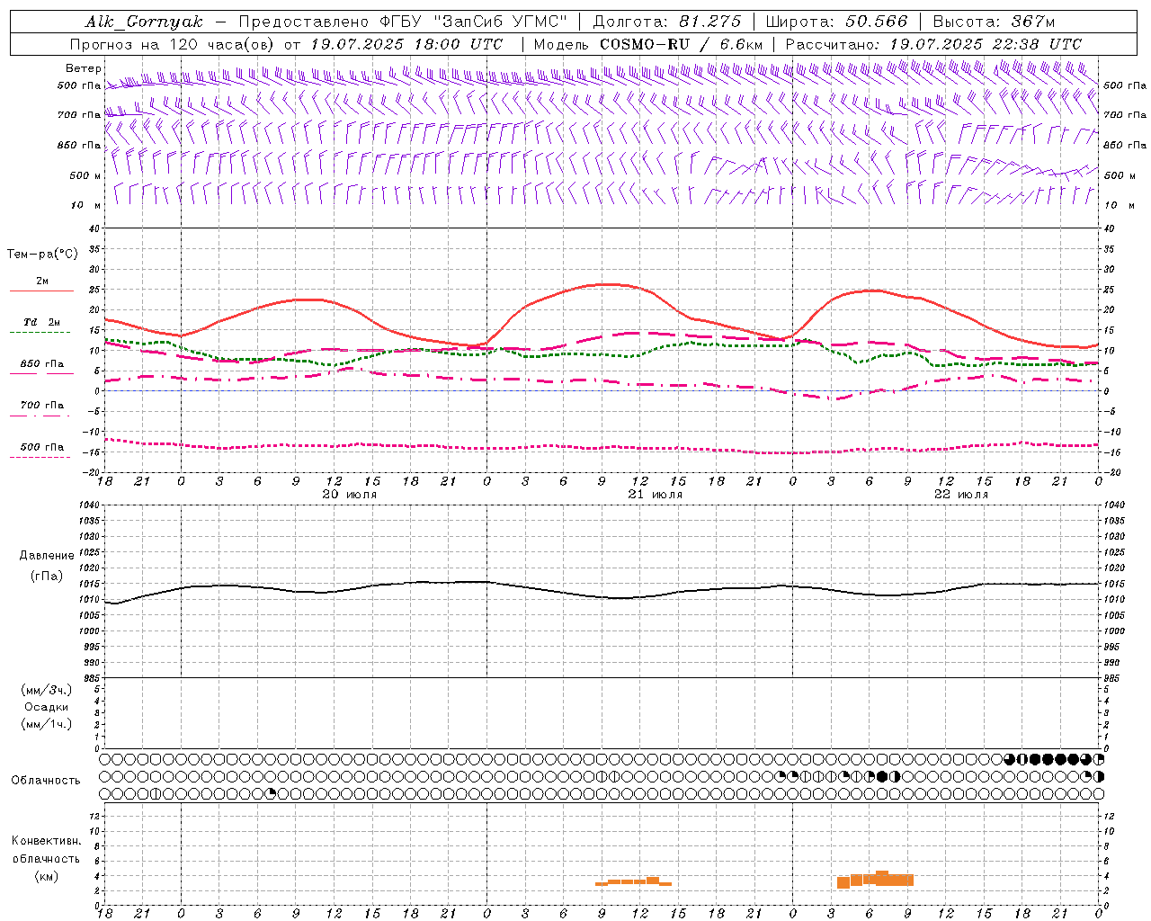Click the 'Тем-ра(°C)' temperature panel title
The image size is (1151, 921).
42,255
